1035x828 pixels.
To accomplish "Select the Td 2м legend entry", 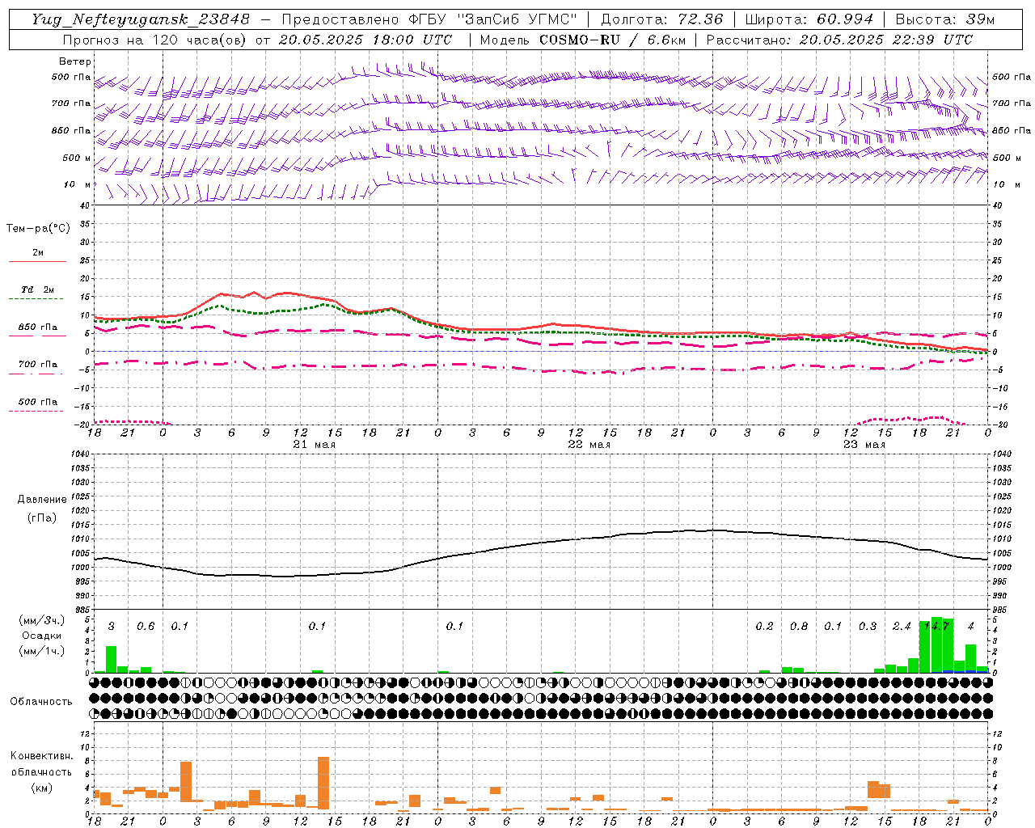I will [37, 289].
